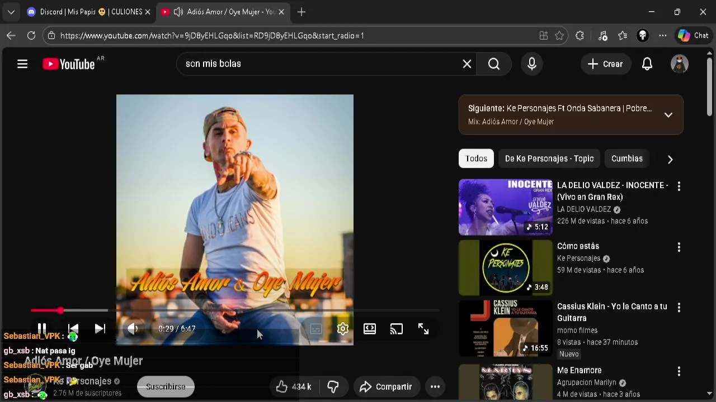This screenshot has width=716, height=402.
Task: Pause the playing video
Action: (x=42, y=329)
